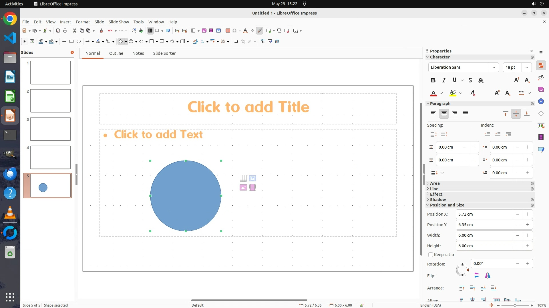This screenshot has width=549, height=308.
Task: Click the Strikethrough formatting icon
Action: point(470,80)
